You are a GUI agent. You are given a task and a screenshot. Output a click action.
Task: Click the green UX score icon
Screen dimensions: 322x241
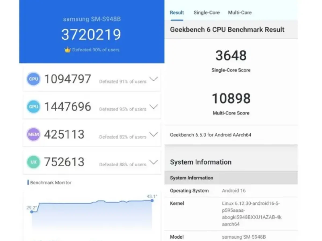34,162
